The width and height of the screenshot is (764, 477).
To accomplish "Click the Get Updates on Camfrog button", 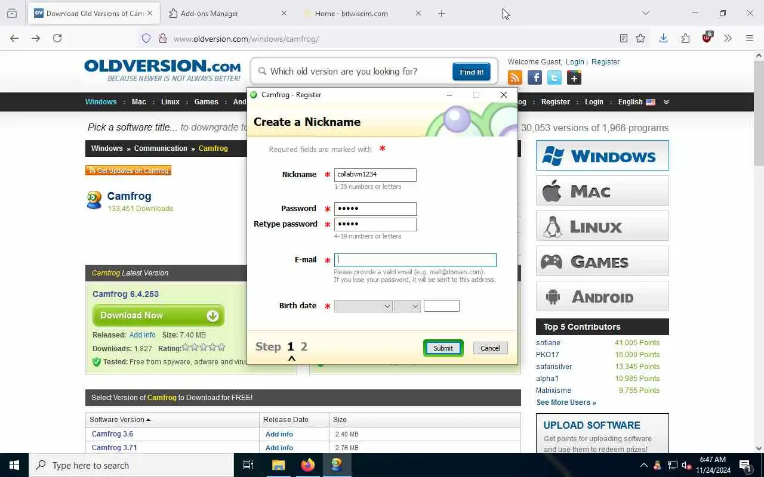I will click(128, 171).
